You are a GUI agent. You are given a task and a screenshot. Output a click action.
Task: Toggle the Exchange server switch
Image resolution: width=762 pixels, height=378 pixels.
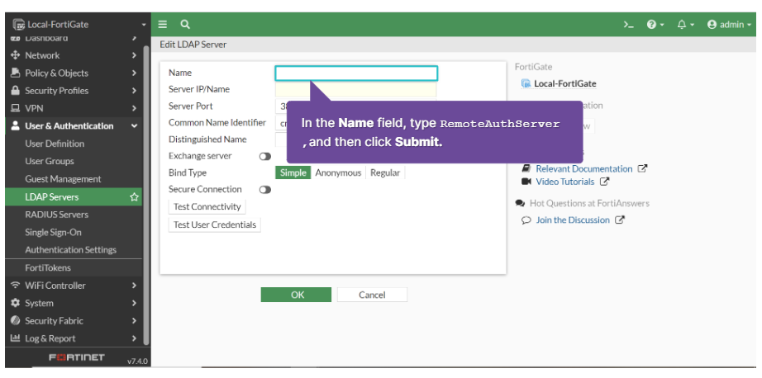coord(264,156)
